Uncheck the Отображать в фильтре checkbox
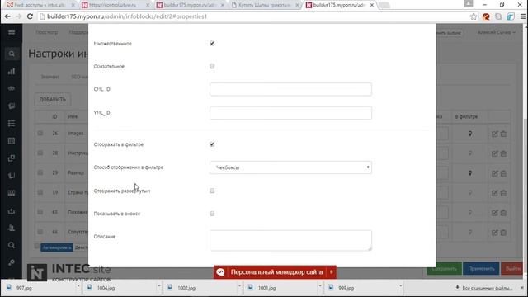 point(212,144)
